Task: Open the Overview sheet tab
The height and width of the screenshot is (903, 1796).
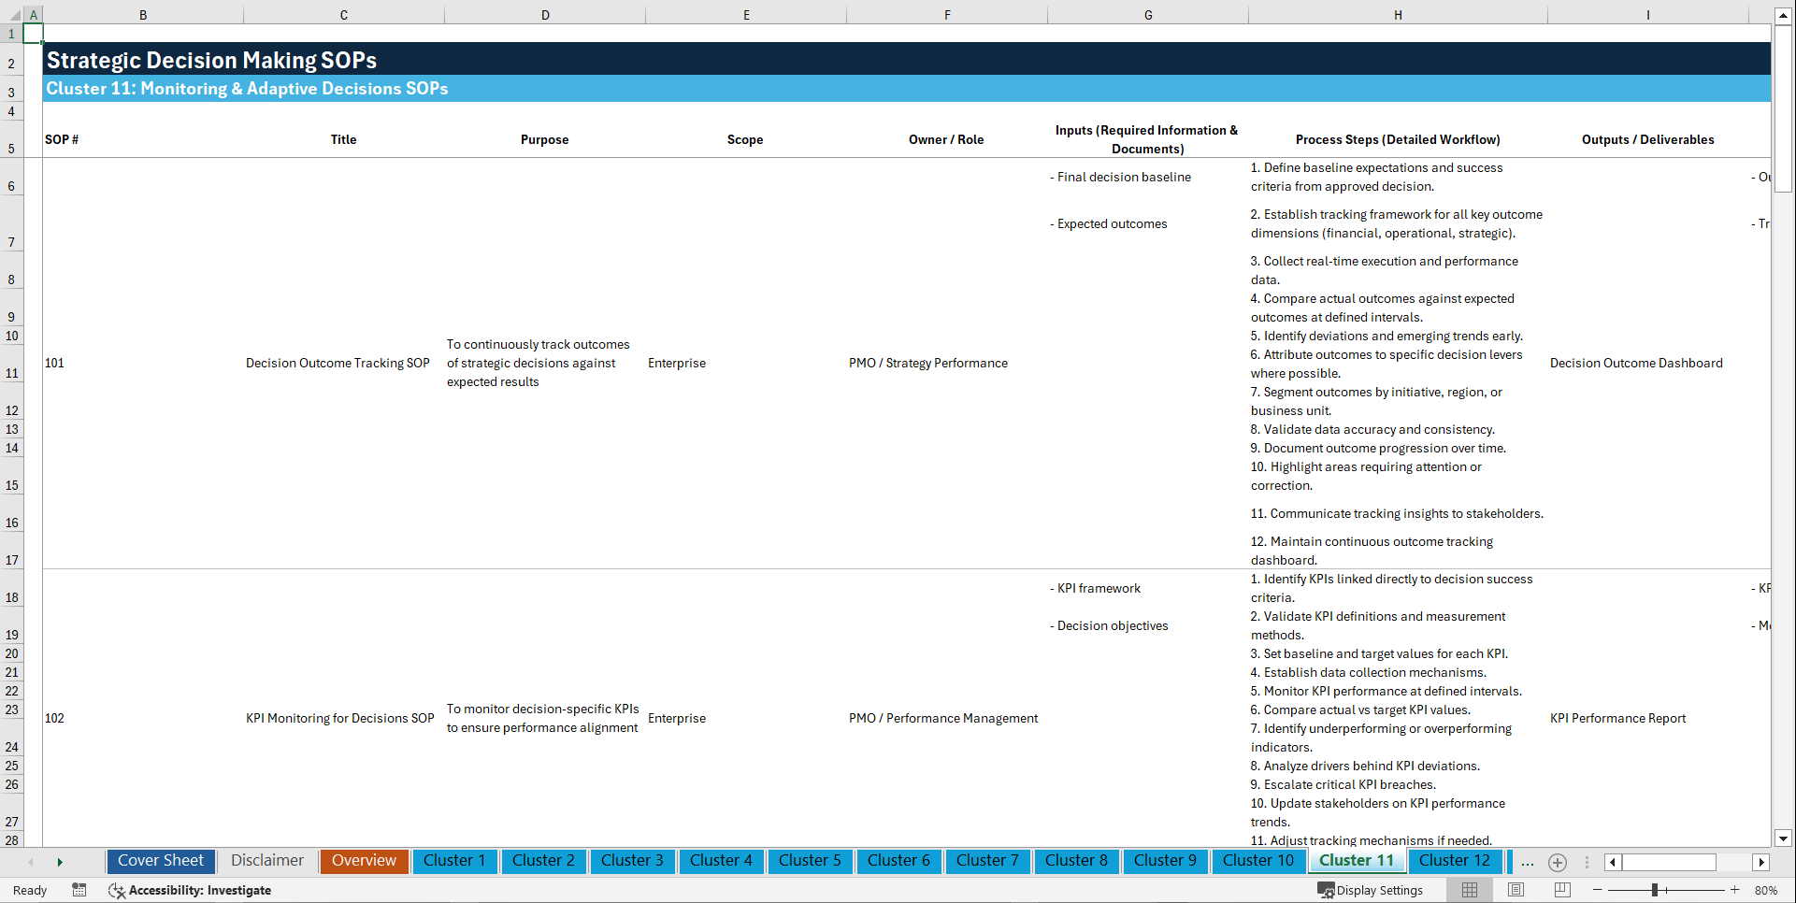Action: point(364,861)
